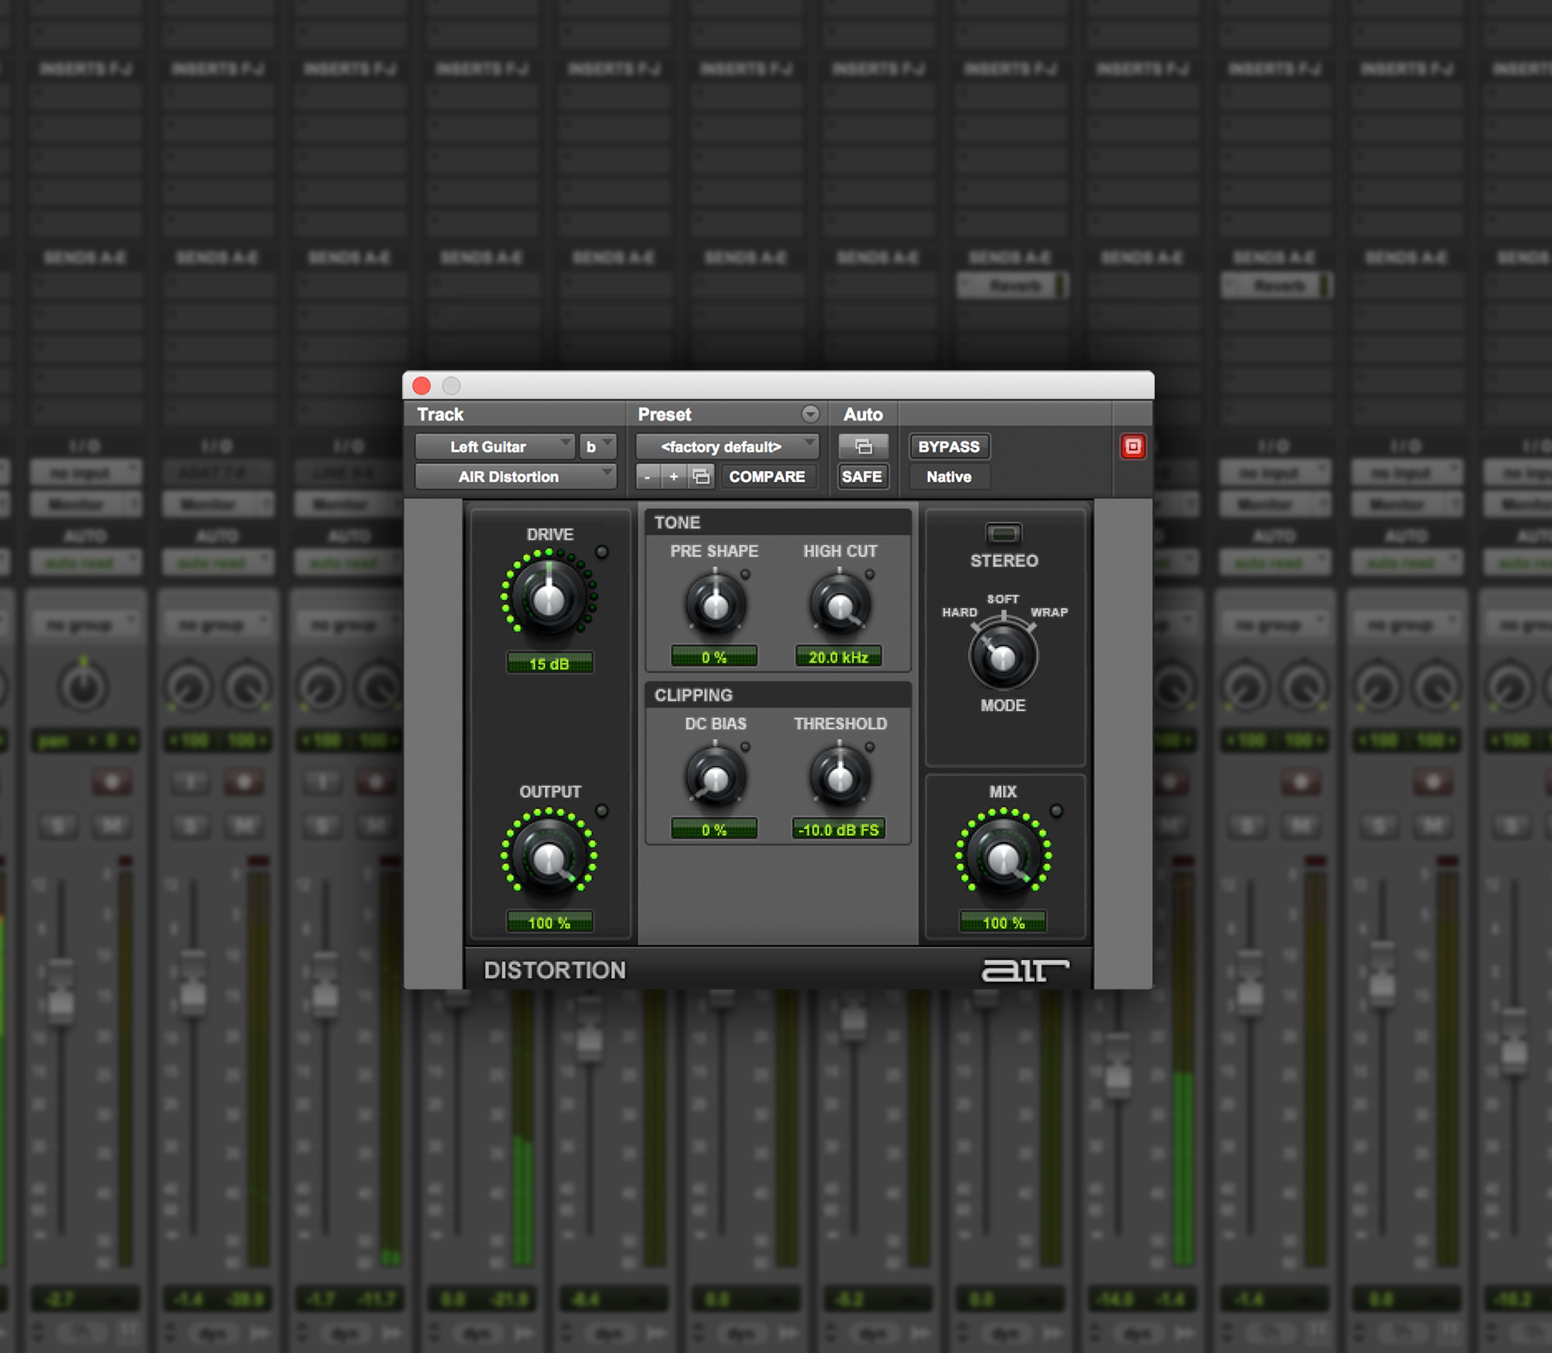Image resolution: width=1552 pixels, height=1353 pixels.
Task: Enable BYPASS for the AIR Distortion plugin
Action: tap(948, 446)
